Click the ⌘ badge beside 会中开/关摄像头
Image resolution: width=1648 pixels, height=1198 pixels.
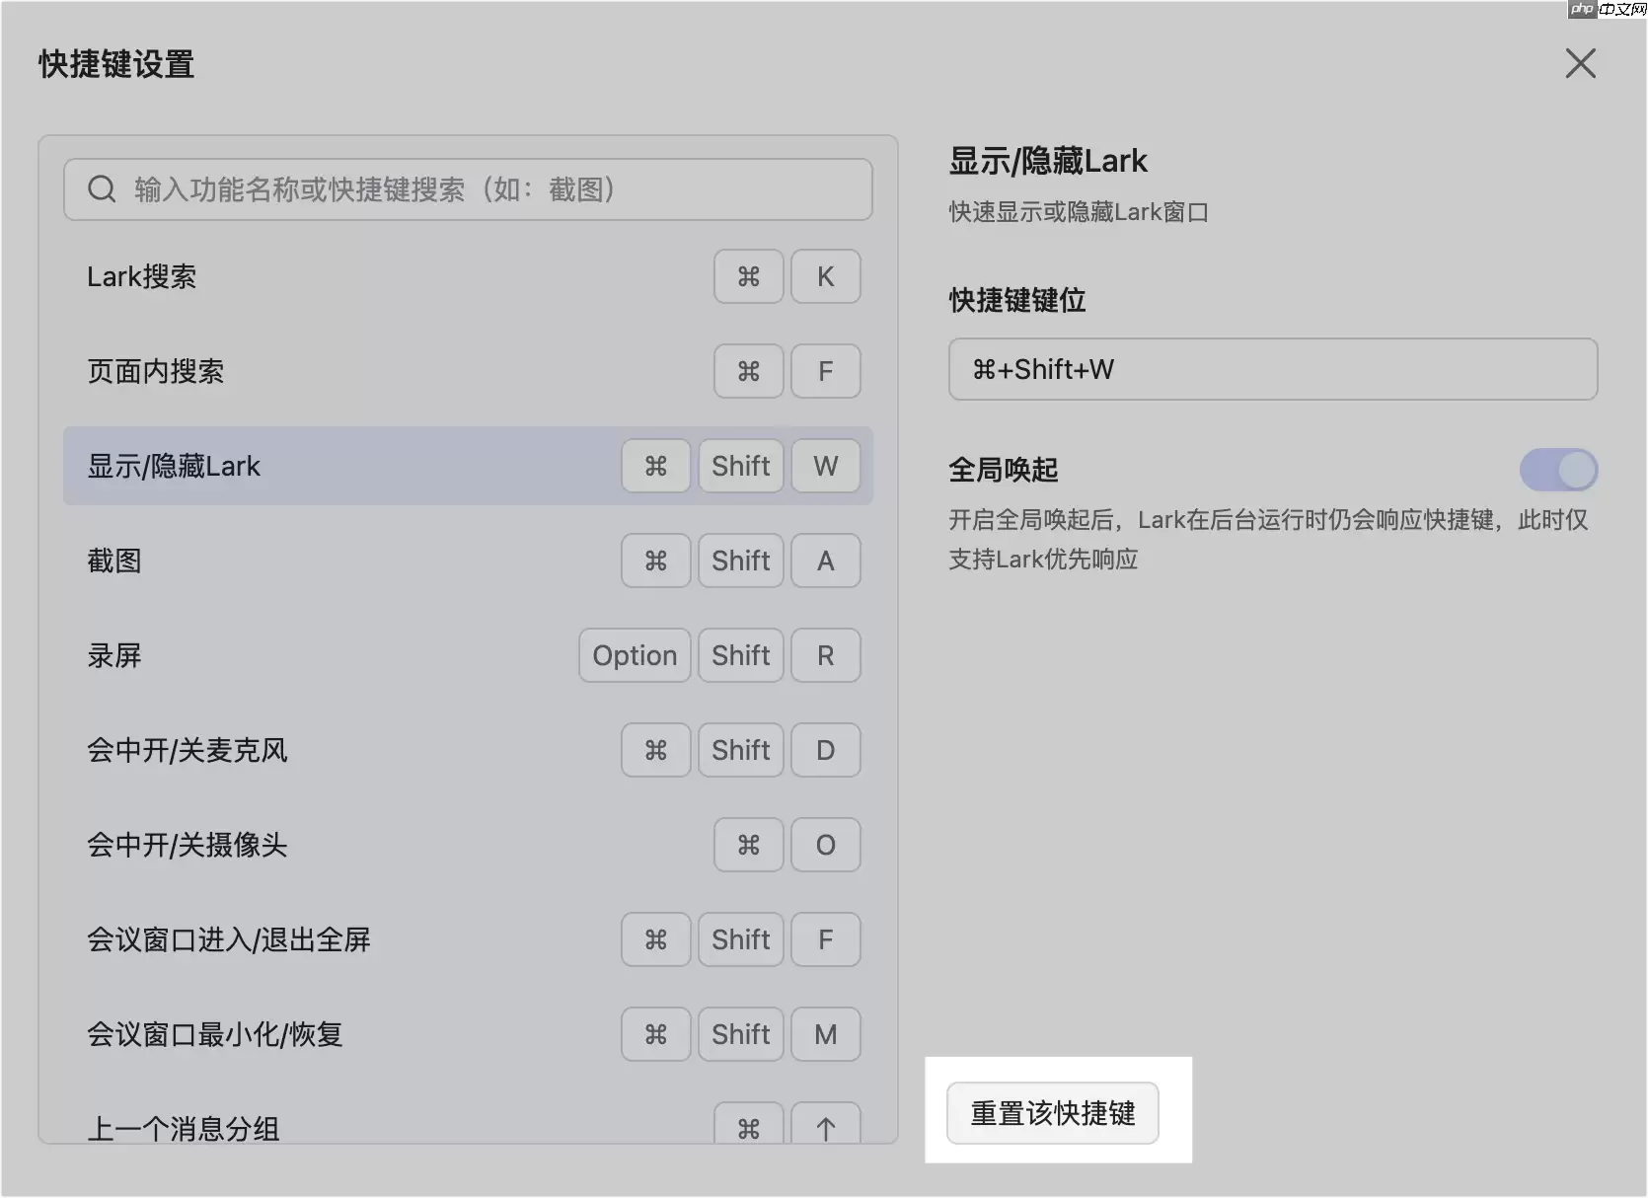(748, 845)
